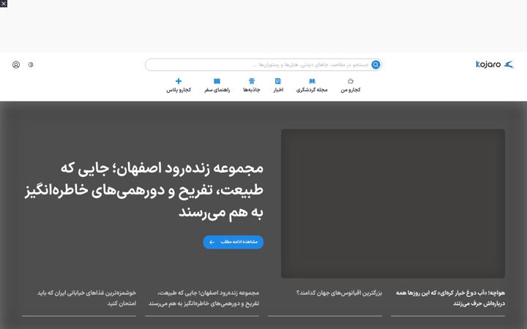The height and width of the screenshot is (329, 527).
Task: Click the Kojaro logo
Action: [495, 64]
